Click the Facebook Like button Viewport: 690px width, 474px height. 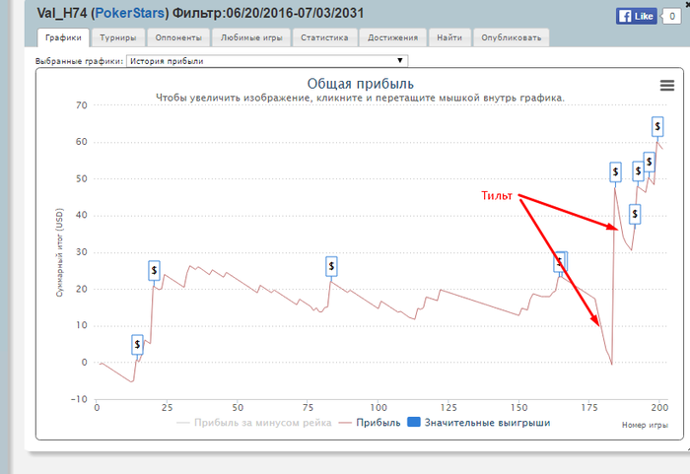637,17
